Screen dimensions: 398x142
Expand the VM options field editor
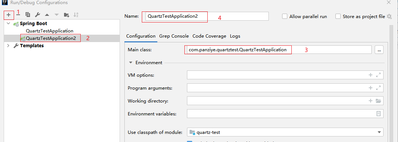pyautogui.click(x=378, y=75)
